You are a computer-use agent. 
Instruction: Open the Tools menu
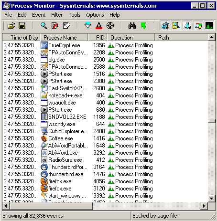click(x=75, y=15)
